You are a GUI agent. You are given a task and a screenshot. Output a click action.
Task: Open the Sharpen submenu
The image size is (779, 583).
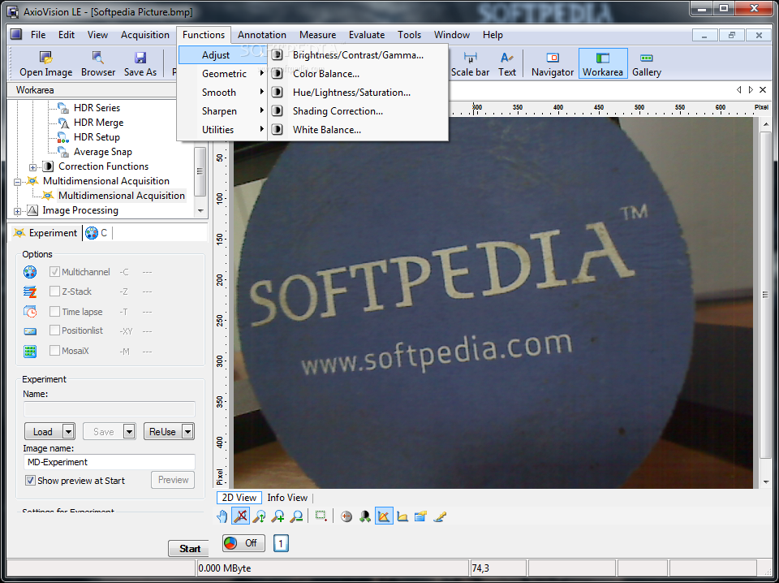tap(222, 110)
